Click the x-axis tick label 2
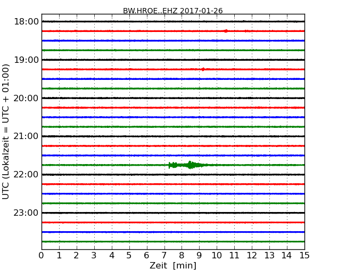This screenshot has width=346, height=277. coord(76,255)
